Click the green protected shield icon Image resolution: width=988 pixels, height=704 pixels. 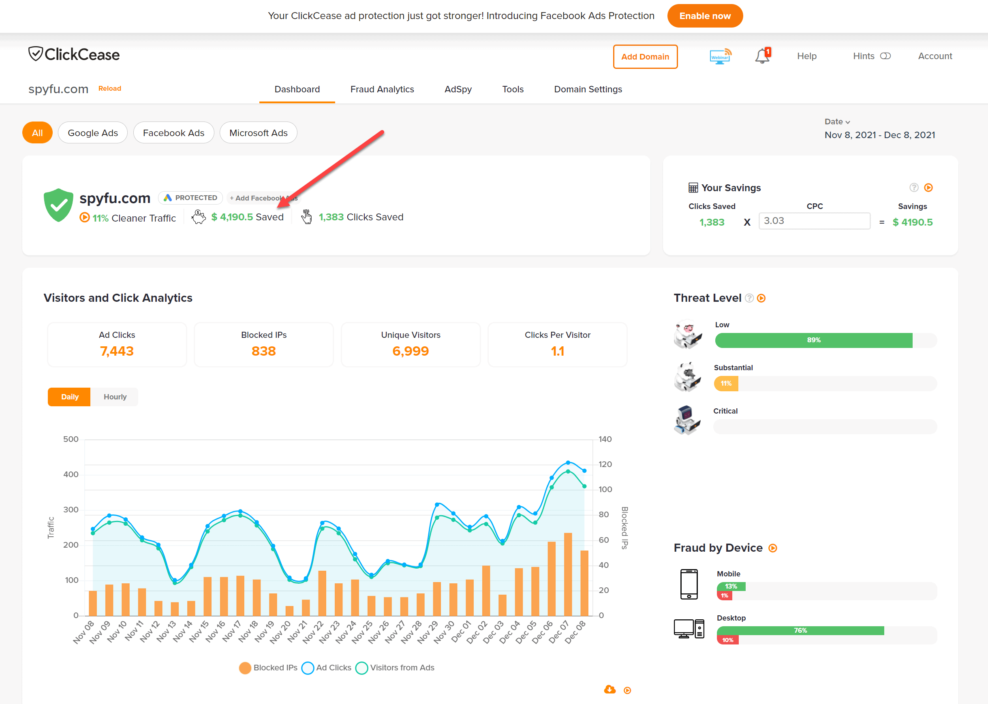(58, 205)
